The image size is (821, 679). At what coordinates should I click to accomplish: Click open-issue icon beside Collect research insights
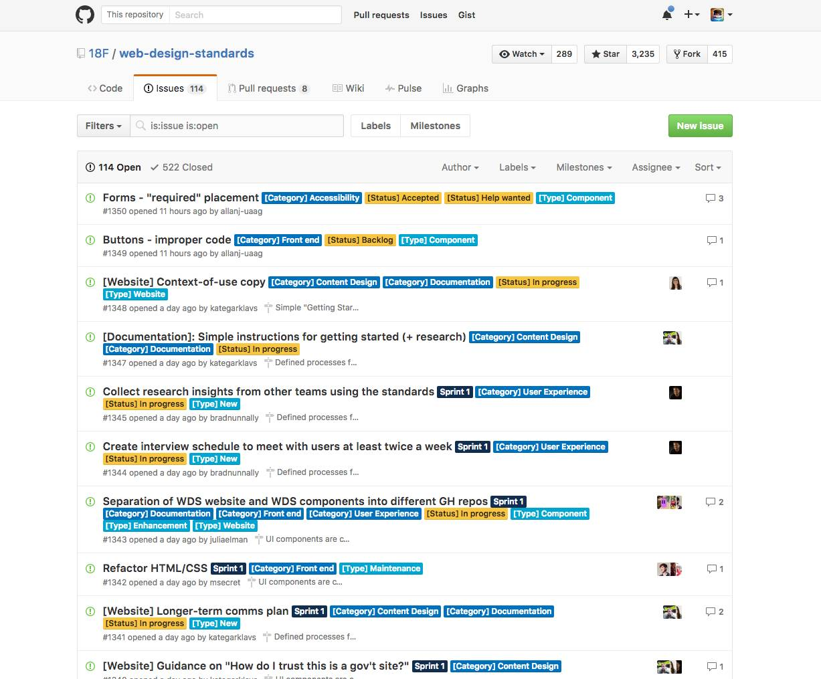90,392
